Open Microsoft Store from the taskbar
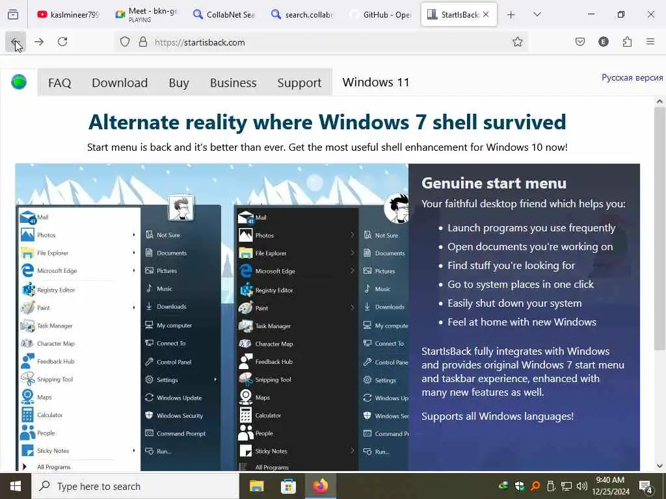This screenshot has width=666, height=499. (288, 486)
